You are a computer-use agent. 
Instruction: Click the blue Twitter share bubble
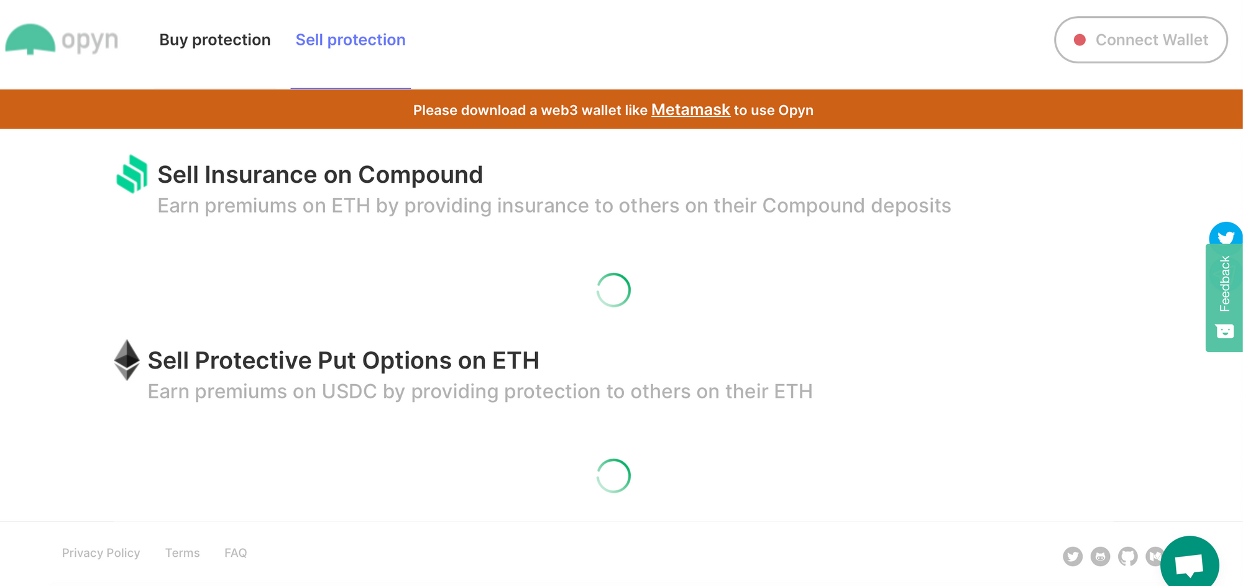coord(1226,236)
